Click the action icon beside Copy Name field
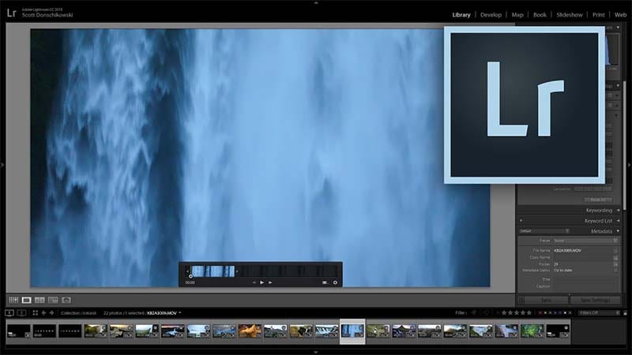The height and width of the screenshot is (355, 632). pyautogui.click(x=615, y=258)
